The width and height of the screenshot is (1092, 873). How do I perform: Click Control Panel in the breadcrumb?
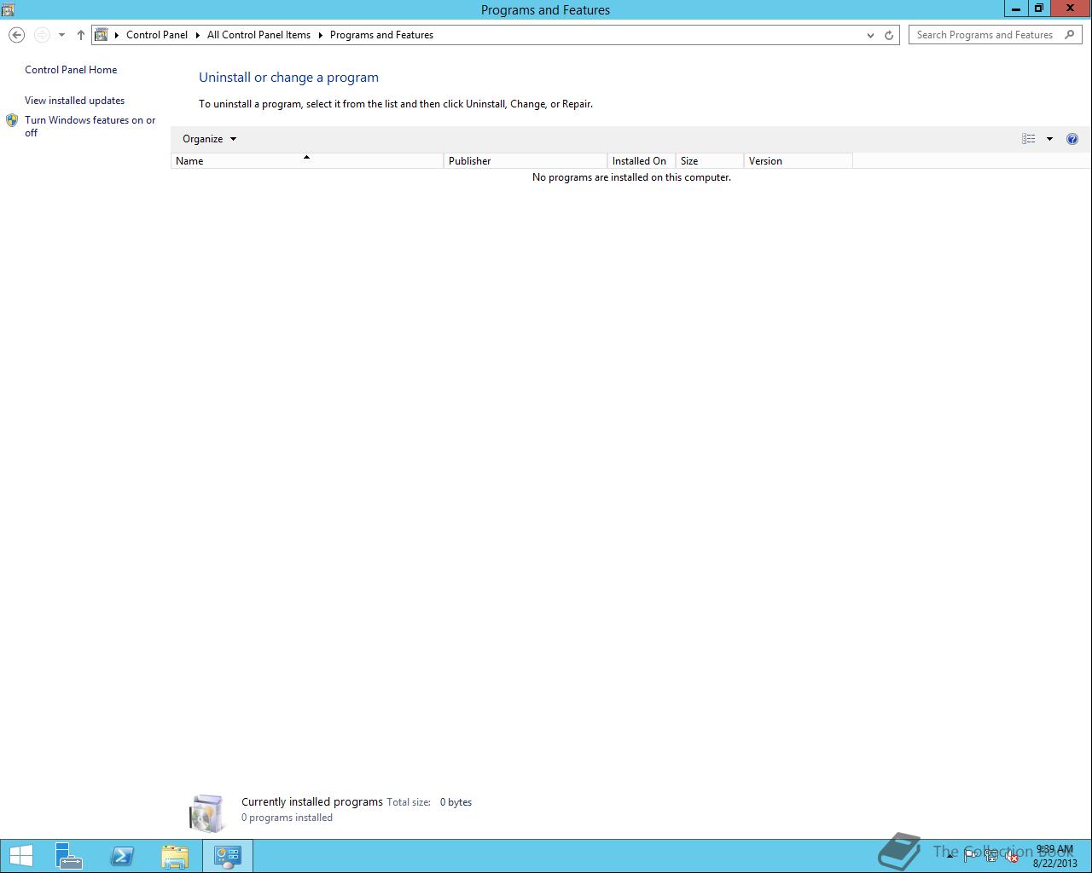tap(157, 35)
